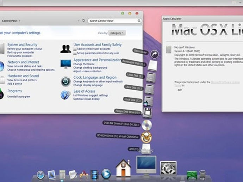Expand the Control Panel breadcrumb arrow

coord(20,21)
